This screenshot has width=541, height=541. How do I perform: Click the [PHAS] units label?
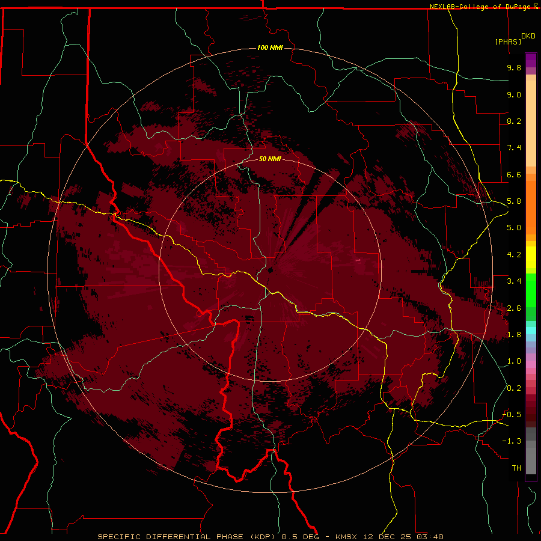pos(508,41)
